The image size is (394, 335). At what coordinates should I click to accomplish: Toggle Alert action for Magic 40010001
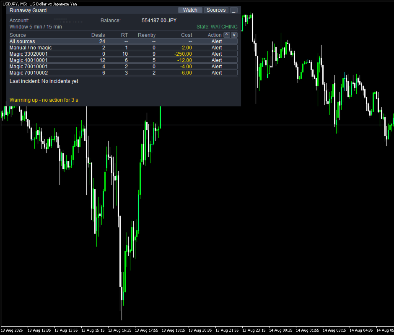pos(217,60)
